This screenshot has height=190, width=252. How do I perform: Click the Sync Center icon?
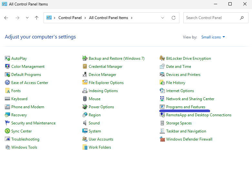tap(7, 131)
